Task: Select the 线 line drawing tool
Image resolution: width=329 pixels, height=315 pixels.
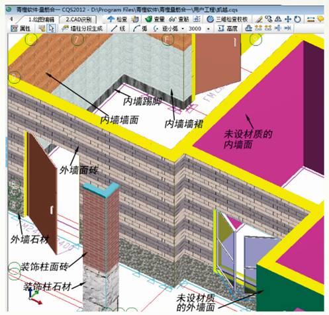Action: pos(118,28)
